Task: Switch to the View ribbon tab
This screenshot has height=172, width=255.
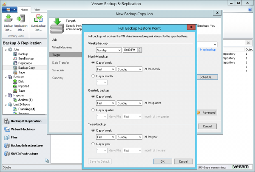Action: (x=37, y=9)
